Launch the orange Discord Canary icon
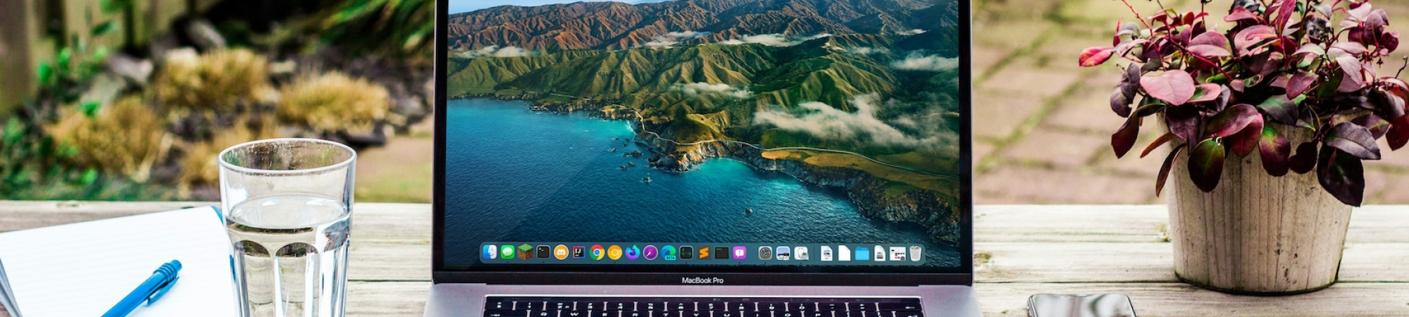Screen dimensions: 1409x317 pyautogui.click(x=561, y=252)
